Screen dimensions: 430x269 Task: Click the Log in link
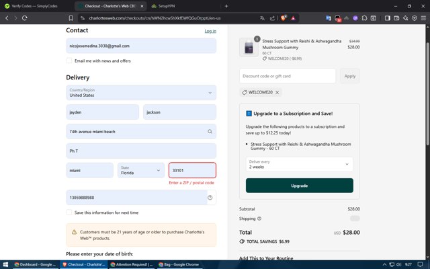(x=210, y=31)
